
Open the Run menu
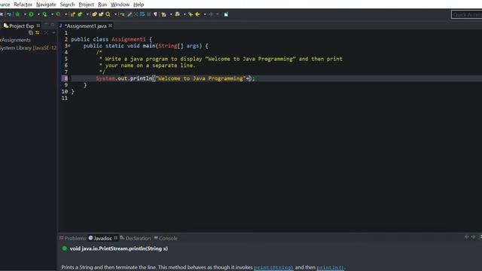tap(102, 5)
